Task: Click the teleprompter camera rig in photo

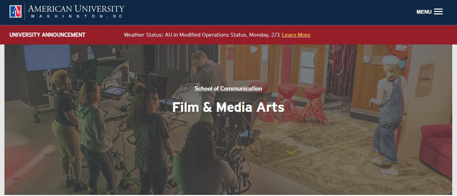Action: [x=236, y=130]
